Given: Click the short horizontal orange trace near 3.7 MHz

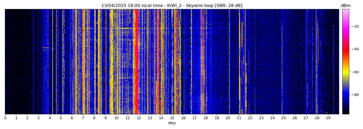Looking at the screenshot, I should pyautogui.click(x=46, y=48).
